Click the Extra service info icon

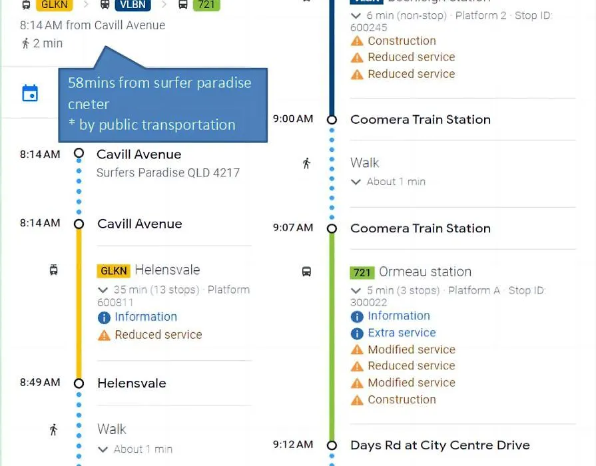[x=356, y=334]
